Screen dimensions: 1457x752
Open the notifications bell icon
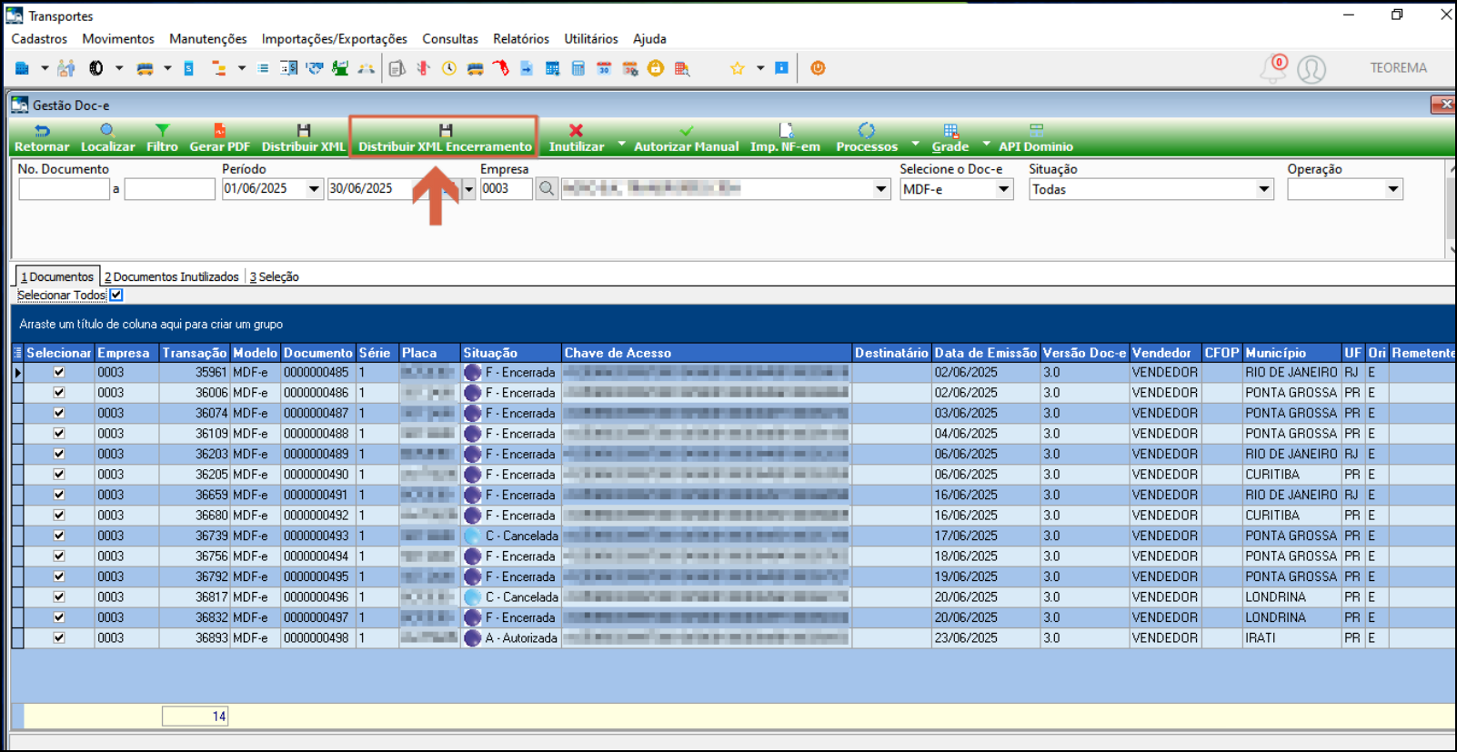point(1272,68)
